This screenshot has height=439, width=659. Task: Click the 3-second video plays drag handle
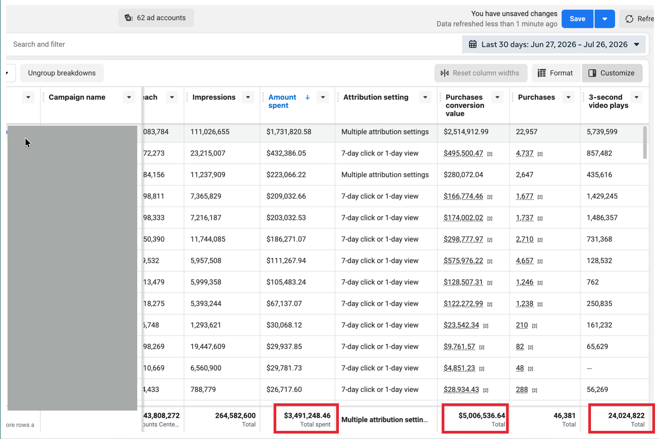pos(583,97)
